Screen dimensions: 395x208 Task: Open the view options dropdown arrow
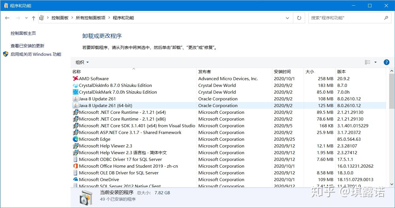pos(375,62)
